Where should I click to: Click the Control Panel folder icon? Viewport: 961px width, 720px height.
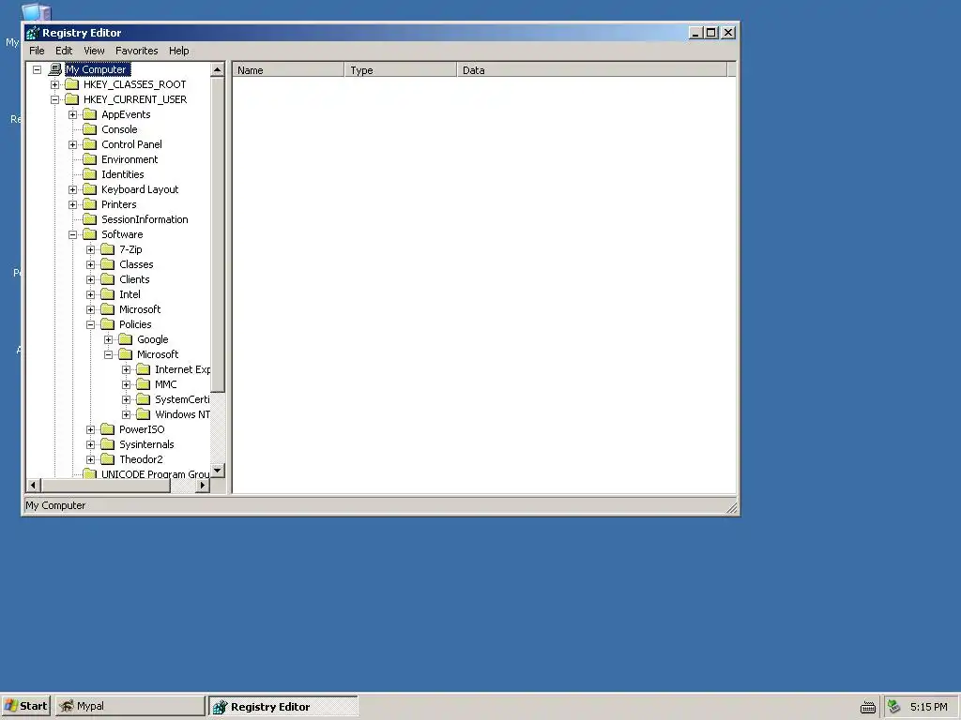(x=90, y=144)
